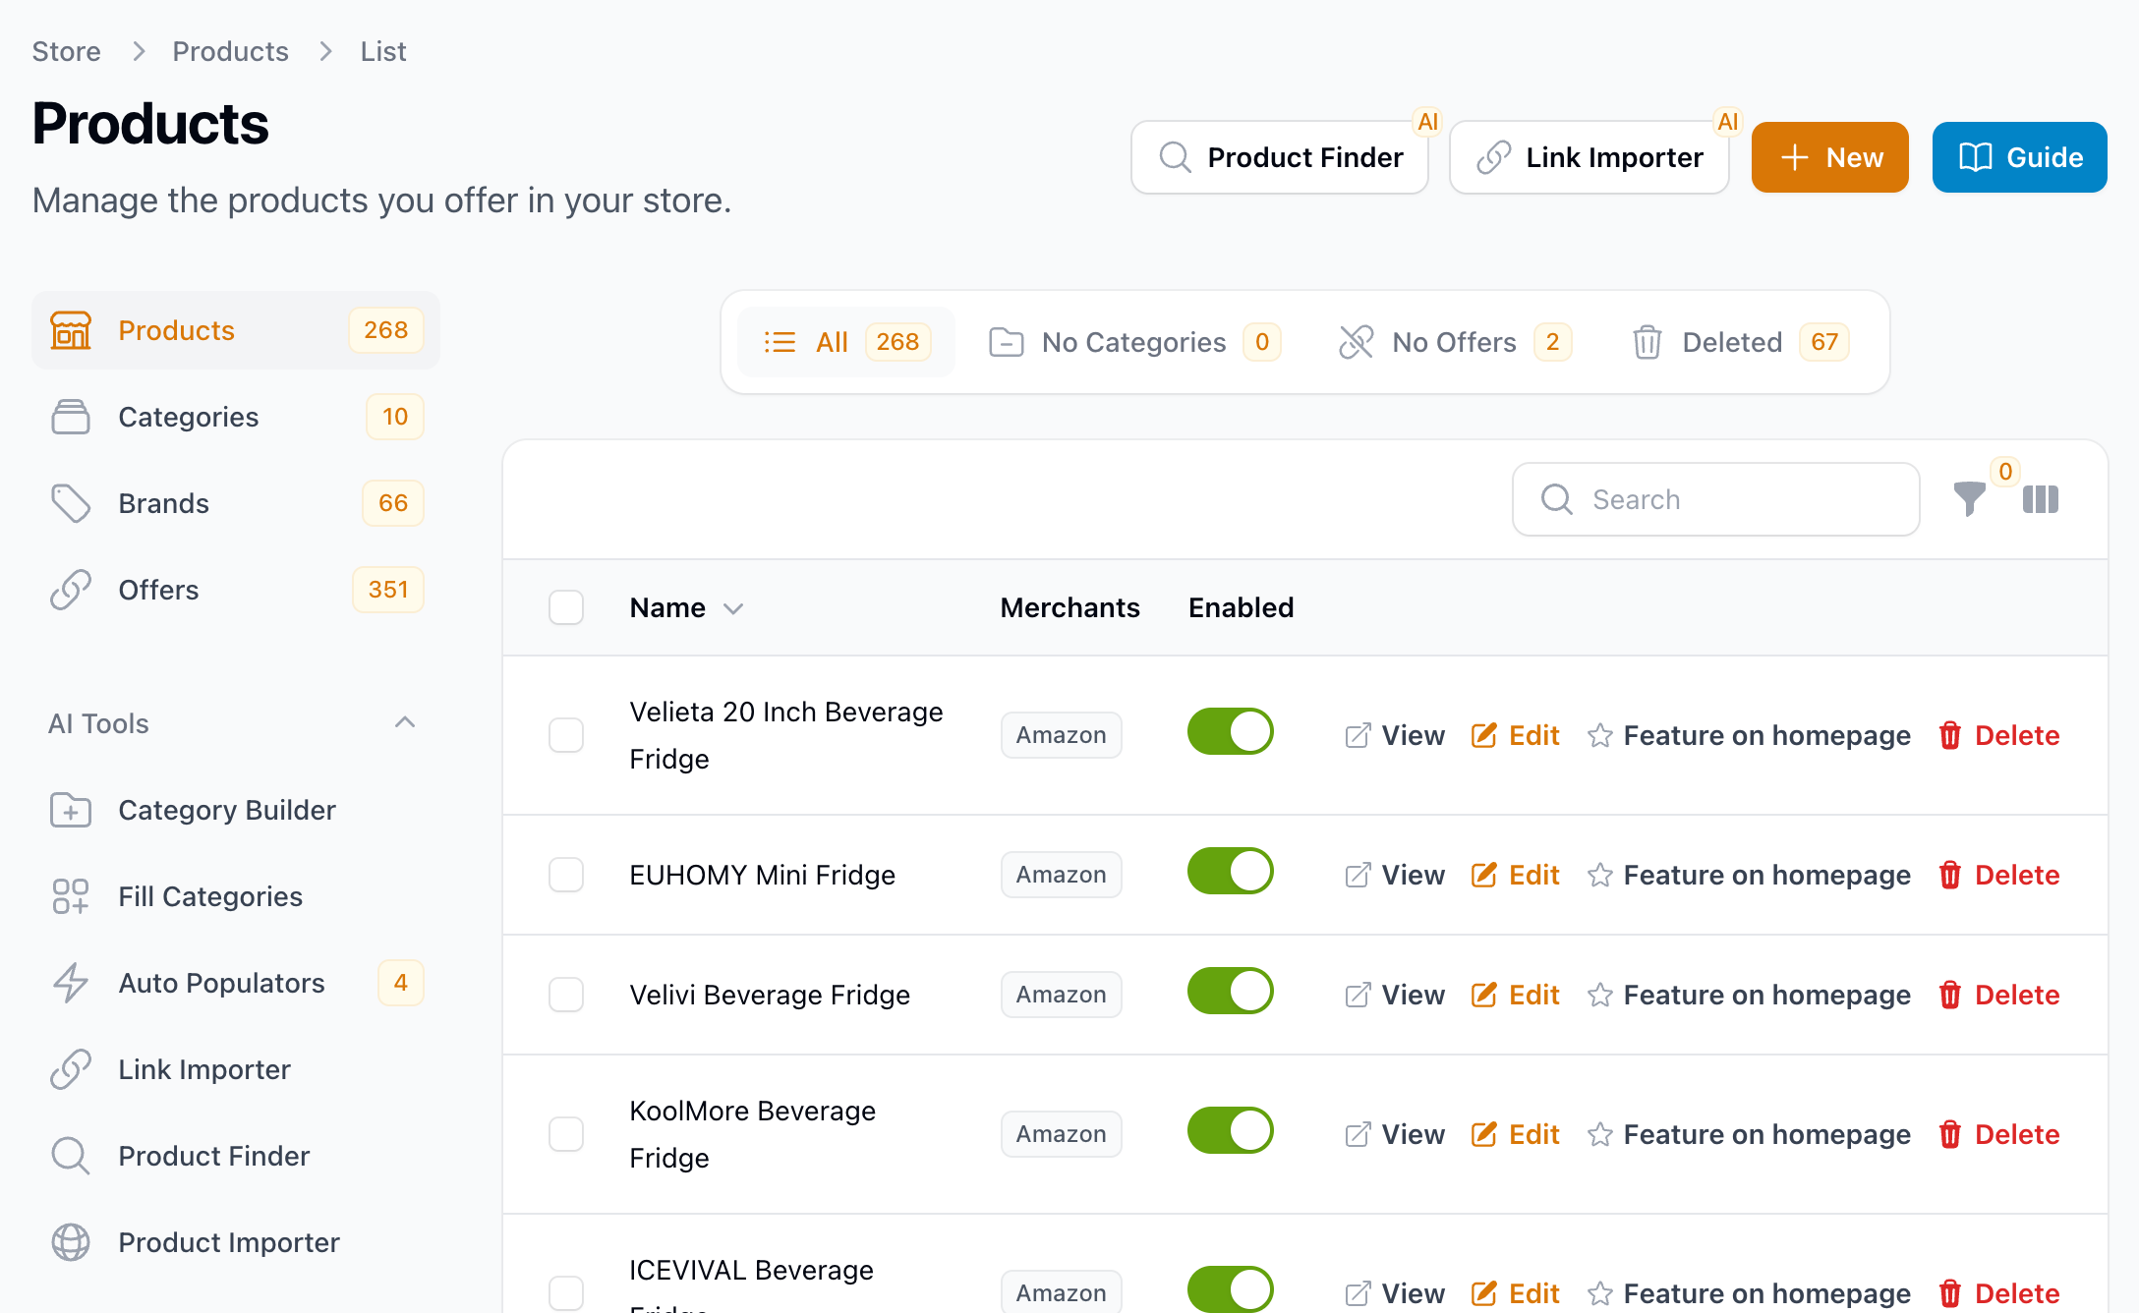Switch to No Offers tab
The width and height of the screenshot is (2139, 1313).
click(1455, 342)
